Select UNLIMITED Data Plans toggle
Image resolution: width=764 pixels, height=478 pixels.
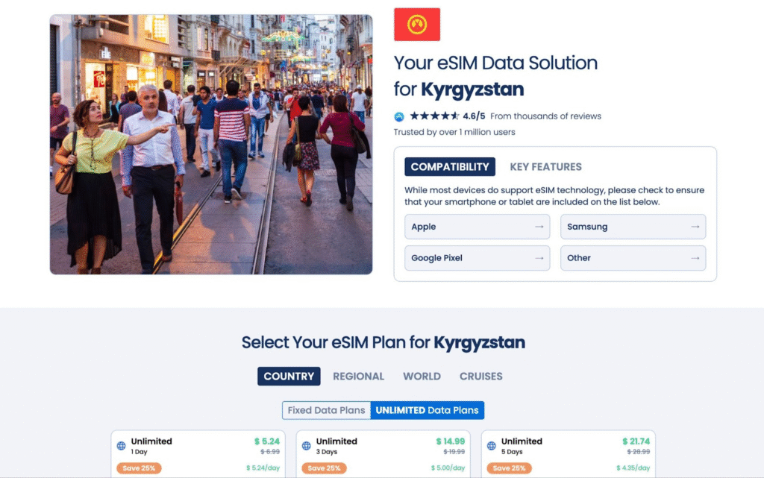coord(428,410)
